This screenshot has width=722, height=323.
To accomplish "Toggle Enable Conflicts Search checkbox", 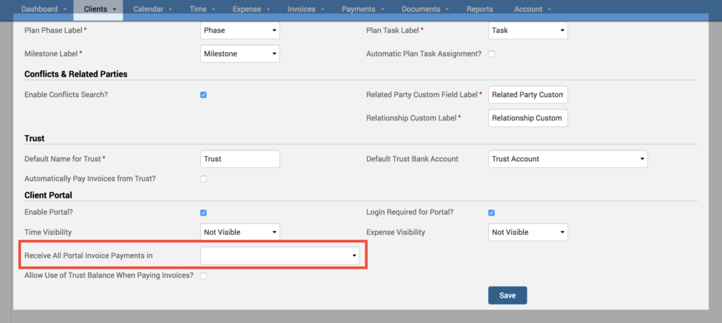I will pos(204,95).
